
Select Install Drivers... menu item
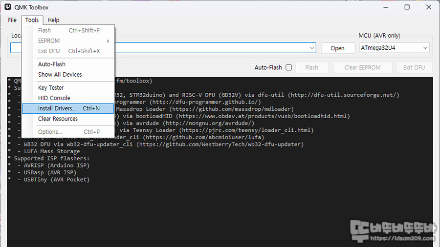[68, 108]
